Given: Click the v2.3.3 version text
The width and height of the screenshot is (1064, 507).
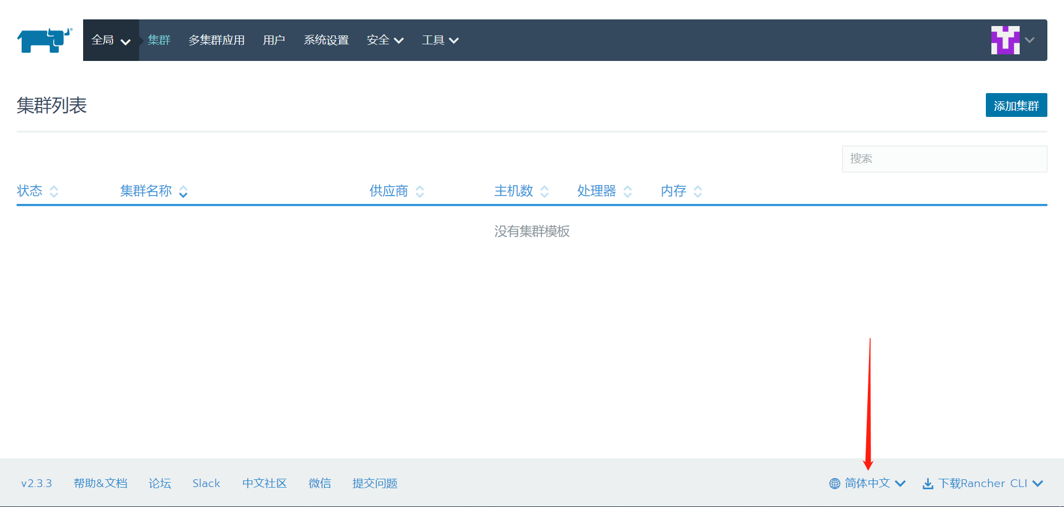Looking at the screenshot, I should point(37,483).
